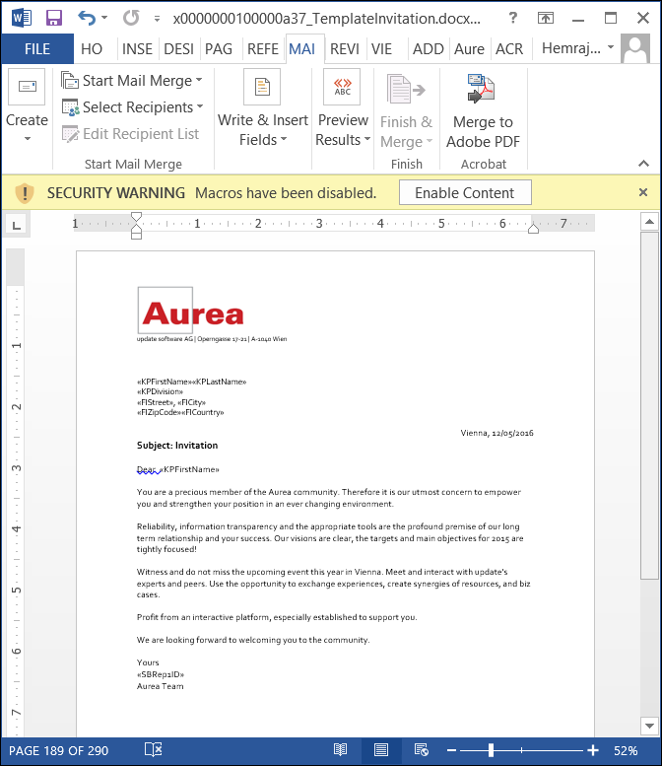
Task: Undo the last action
Action: tap(87, 19)
